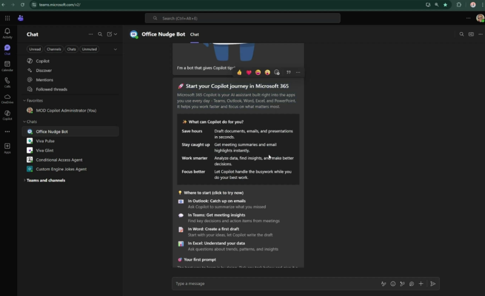Open the new chat compose icon
The image size is (485, 296).
click(x=109, y=35)
